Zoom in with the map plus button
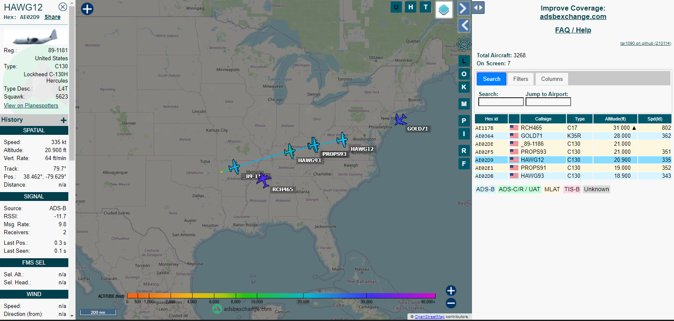674x321 pixels. tap(451, 290)
